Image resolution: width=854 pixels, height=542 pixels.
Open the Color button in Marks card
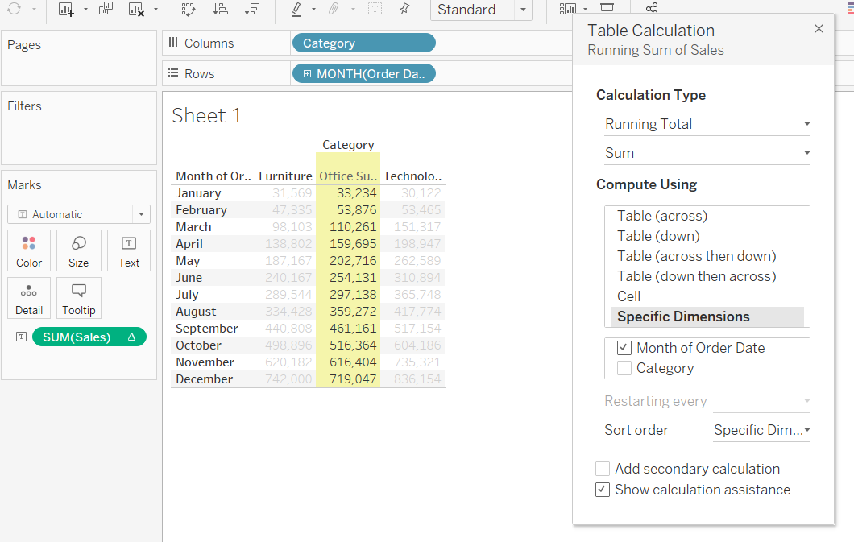pyautogui.click(x=29, y=250)
